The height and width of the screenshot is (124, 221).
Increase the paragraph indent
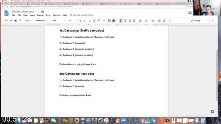tap(164, 21)
